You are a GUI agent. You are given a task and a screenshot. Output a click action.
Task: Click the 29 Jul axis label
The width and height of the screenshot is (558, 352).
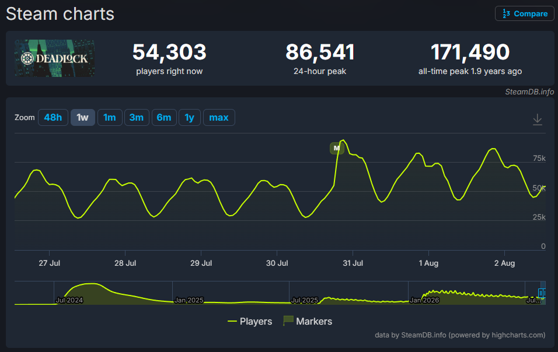click(x=201, y=263)
